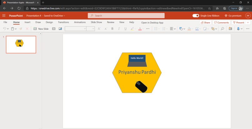Refresh the browser page

click(x=19, y=8)
